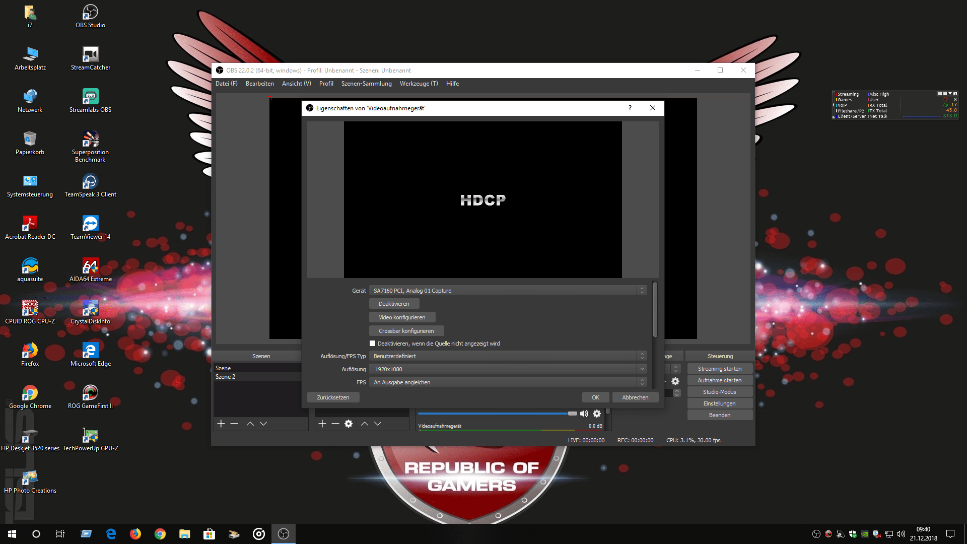Open File Explorer from the taskbar

click(x=185, y=534)
